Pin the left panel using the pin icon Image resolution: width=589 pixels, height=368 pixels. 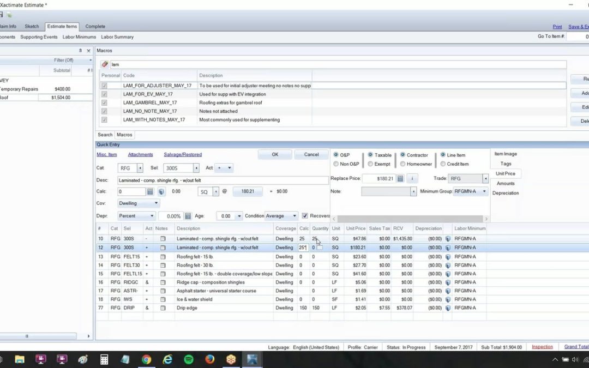80,50
